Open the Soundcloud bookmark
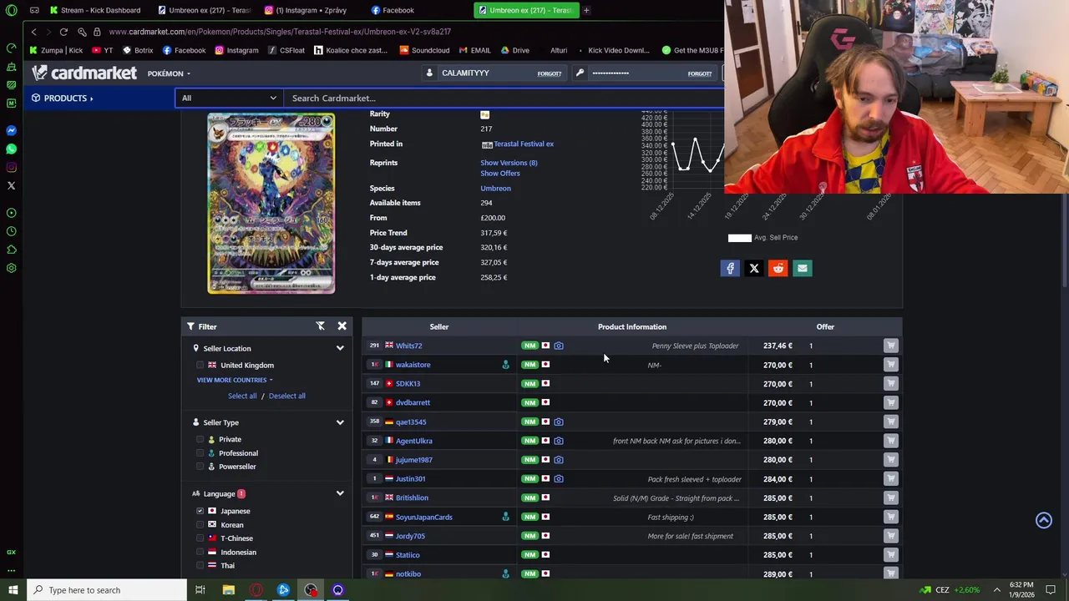1069x601 pixels. click(x=424, y=50)
